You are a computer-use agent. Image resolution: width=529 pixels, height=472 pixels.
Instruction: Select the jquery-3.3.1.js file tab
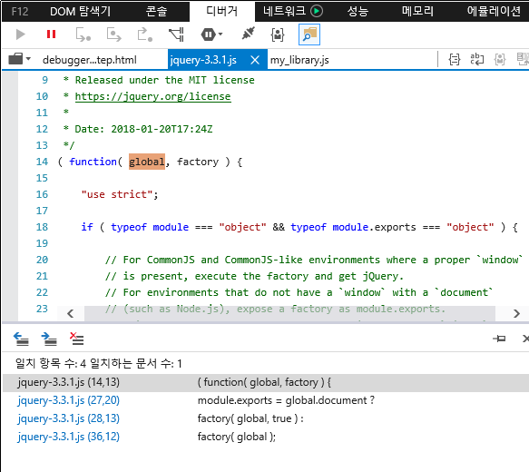(x=204, y=60)
